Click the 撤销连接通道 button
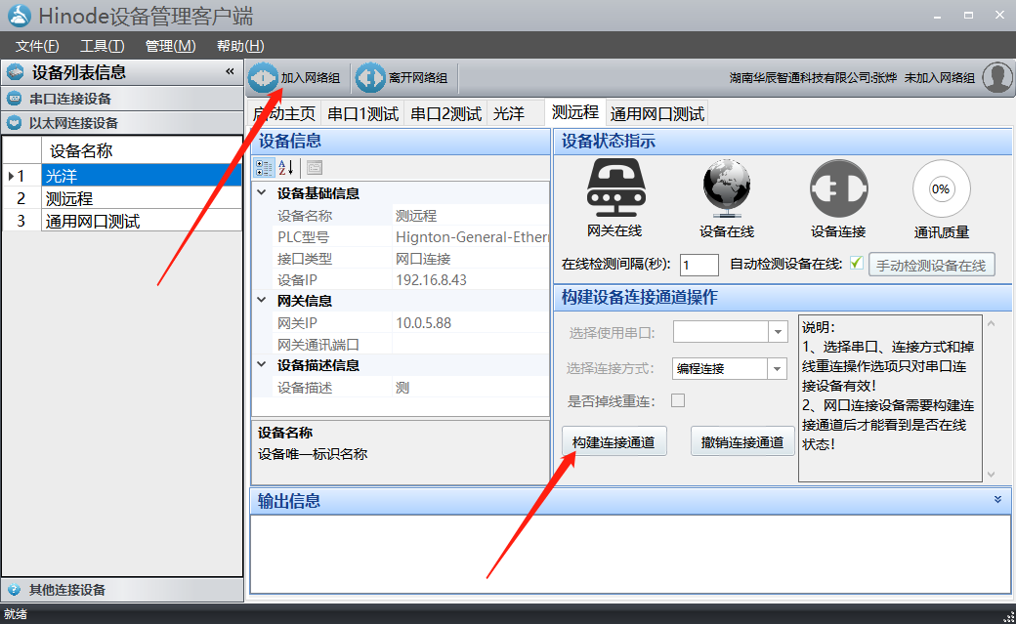 point(742,441)
